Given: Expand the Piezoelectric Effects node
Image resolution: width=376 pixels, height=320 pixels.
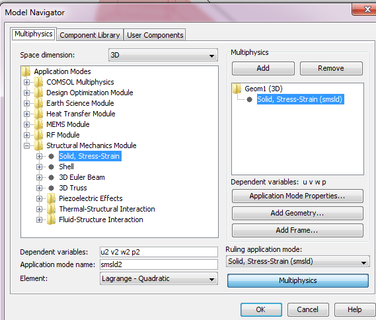Looking at the screenshot, I should tap(40, 198).
